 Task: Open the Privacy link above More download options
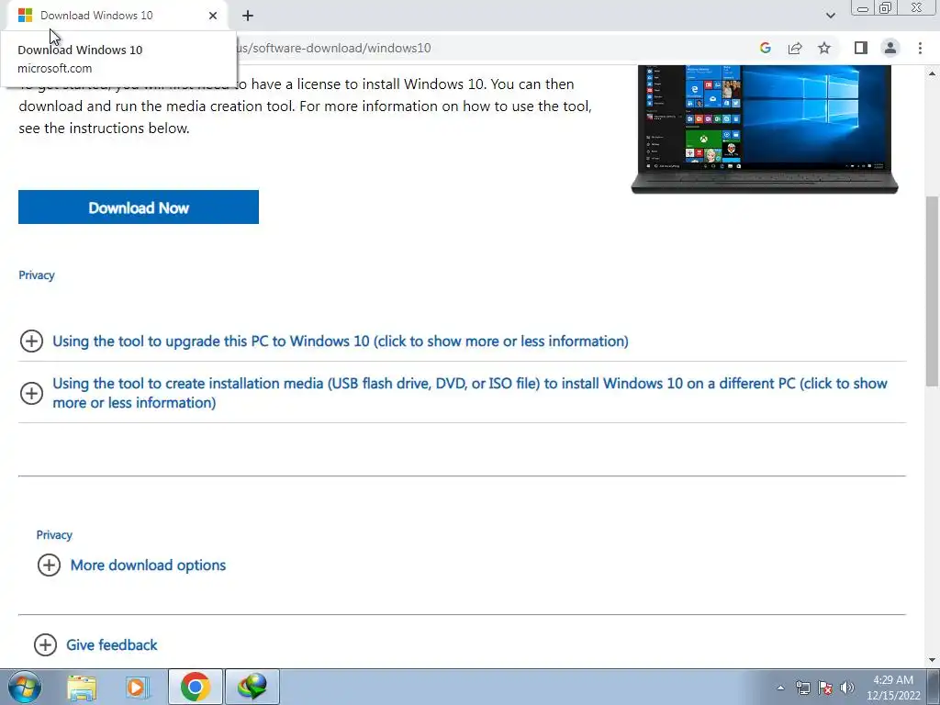pyautogui.click(x=54, y=535)
